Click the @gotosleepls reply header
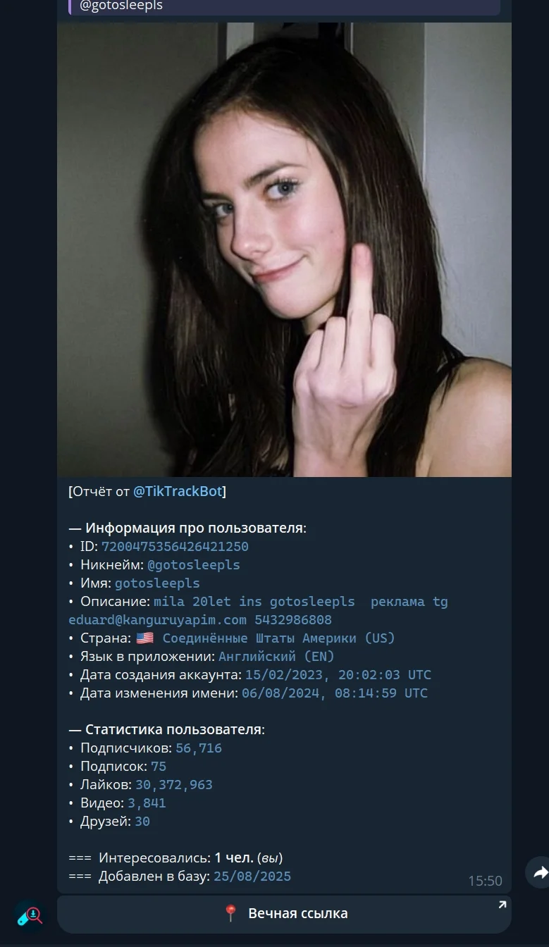Image resolution: width=549 pixels, height=947 pixels. (284, 6)
